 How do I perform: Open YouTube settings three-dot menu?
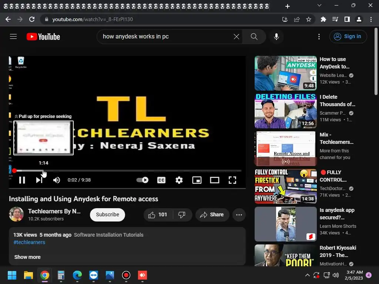(319, 37)
